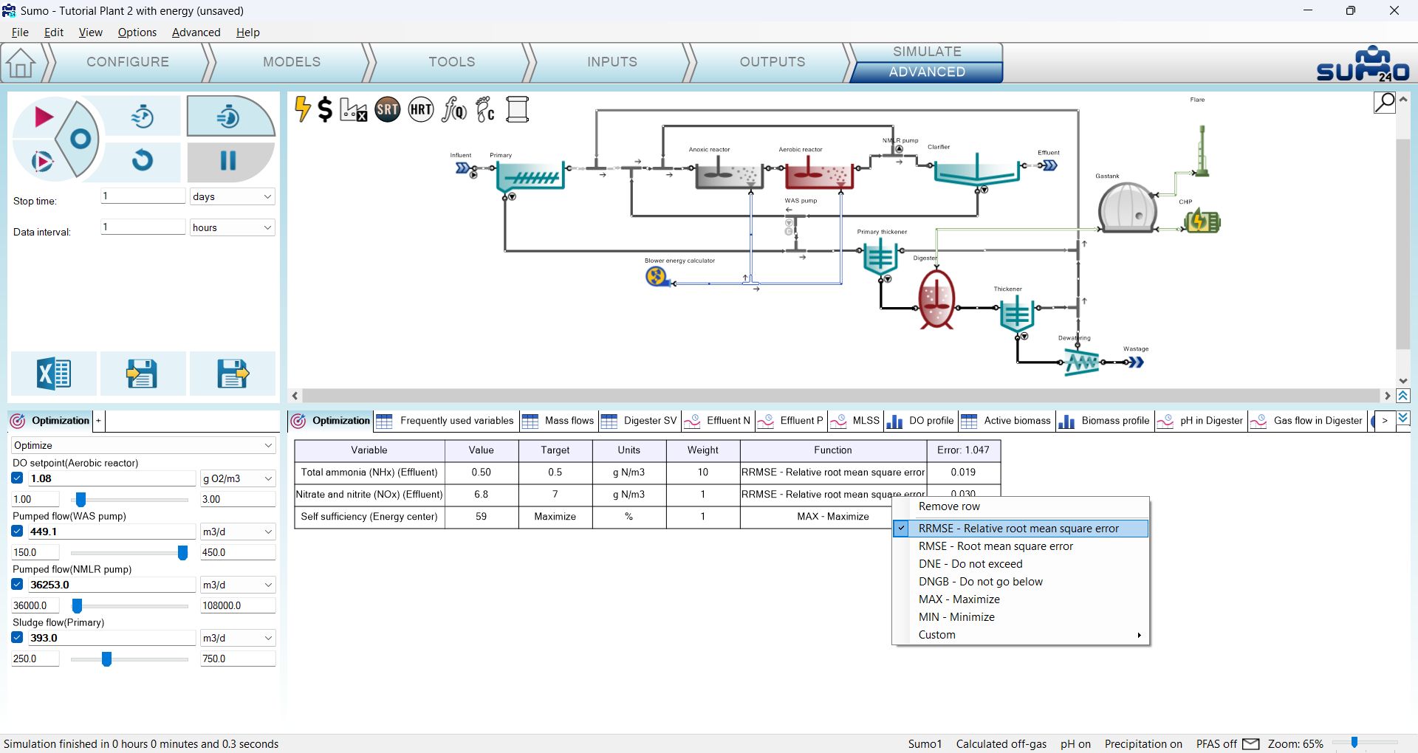Click the reset simulation circular arrow icon

coord(143,160)
